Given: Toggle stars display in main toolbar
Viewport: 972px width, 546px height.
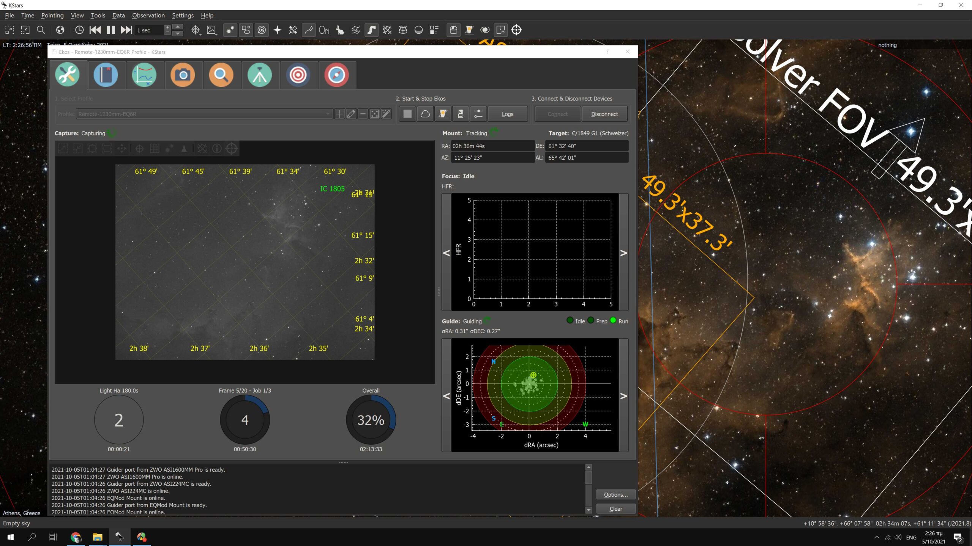Looking at the screenshot, I should [x=230, y=30].
